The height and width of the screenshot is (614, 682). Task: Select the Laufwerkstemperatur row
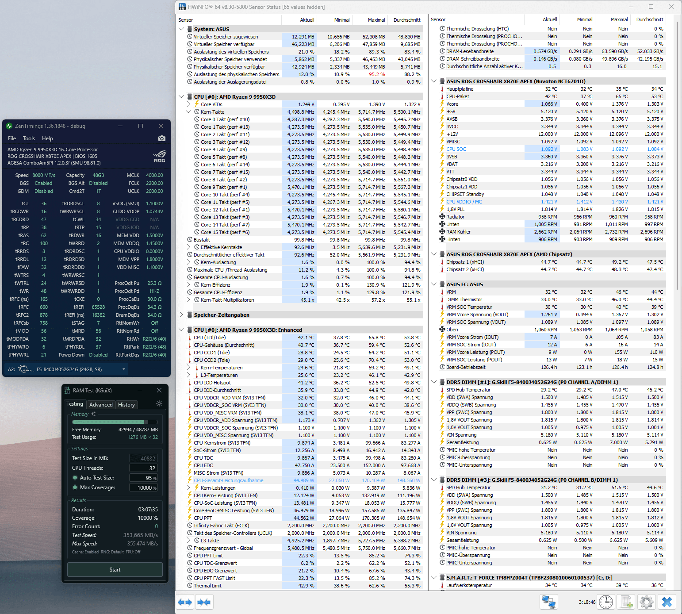[552, 585]
